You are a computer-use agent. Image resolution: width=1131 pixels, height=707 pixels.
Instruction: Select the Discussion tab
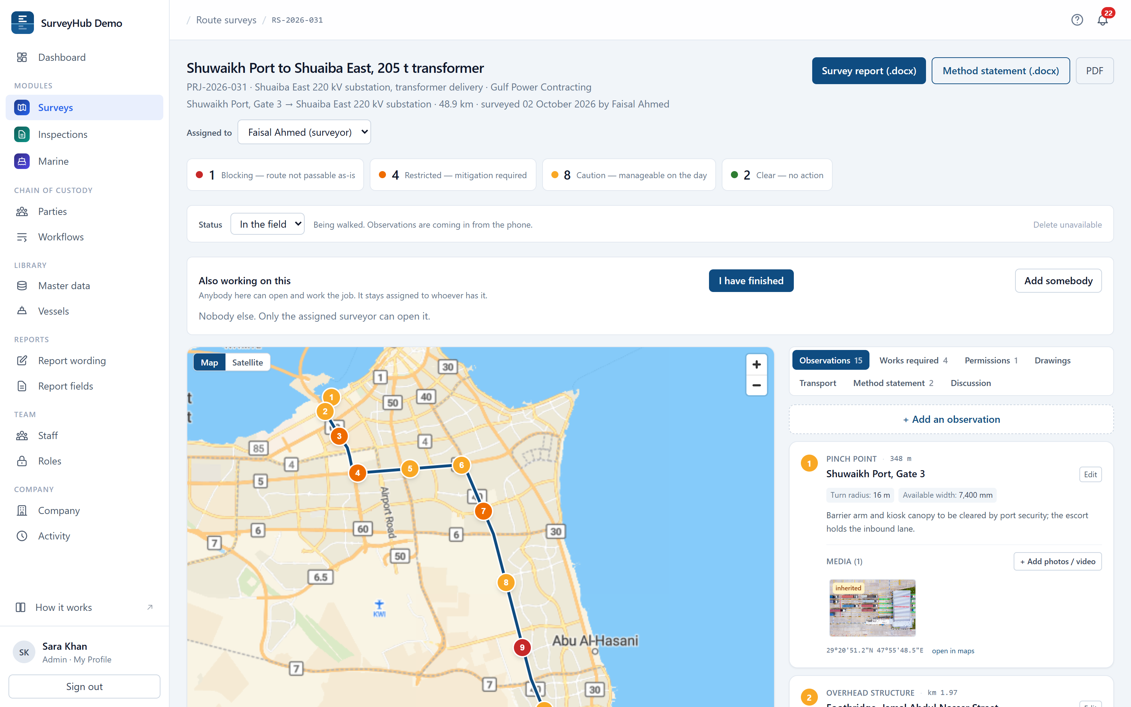[x=971, y=383]
